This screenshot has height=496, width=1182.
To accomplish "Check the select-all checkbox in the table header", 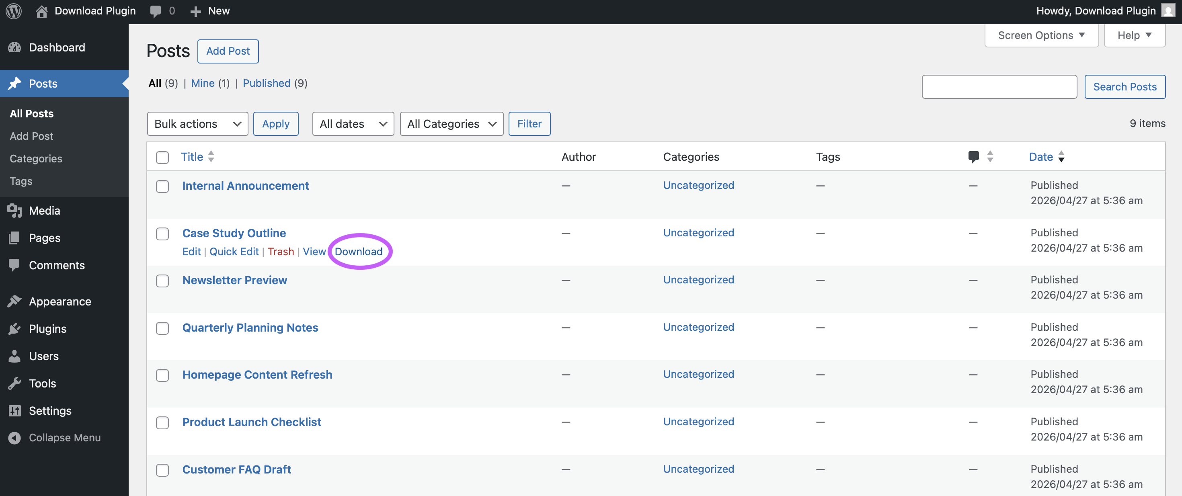I will [x=162, y=158].
